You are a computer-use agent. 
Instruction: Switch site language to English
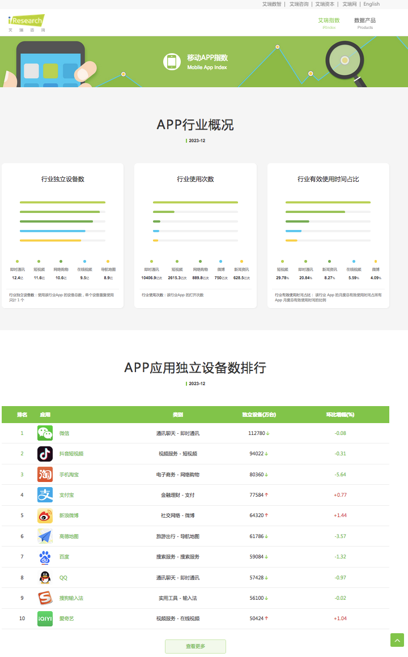372,4
